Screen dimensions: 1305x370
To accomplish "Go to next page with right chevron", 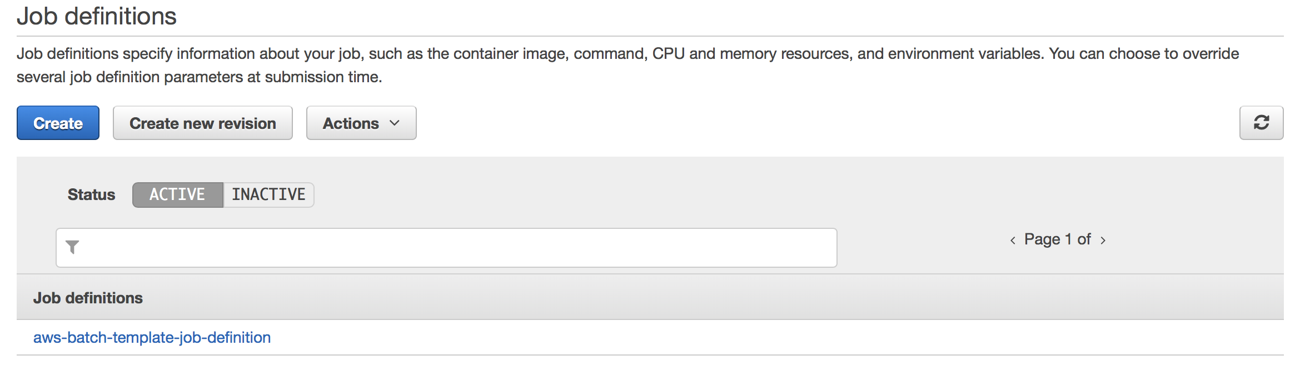I will 1103,240.
